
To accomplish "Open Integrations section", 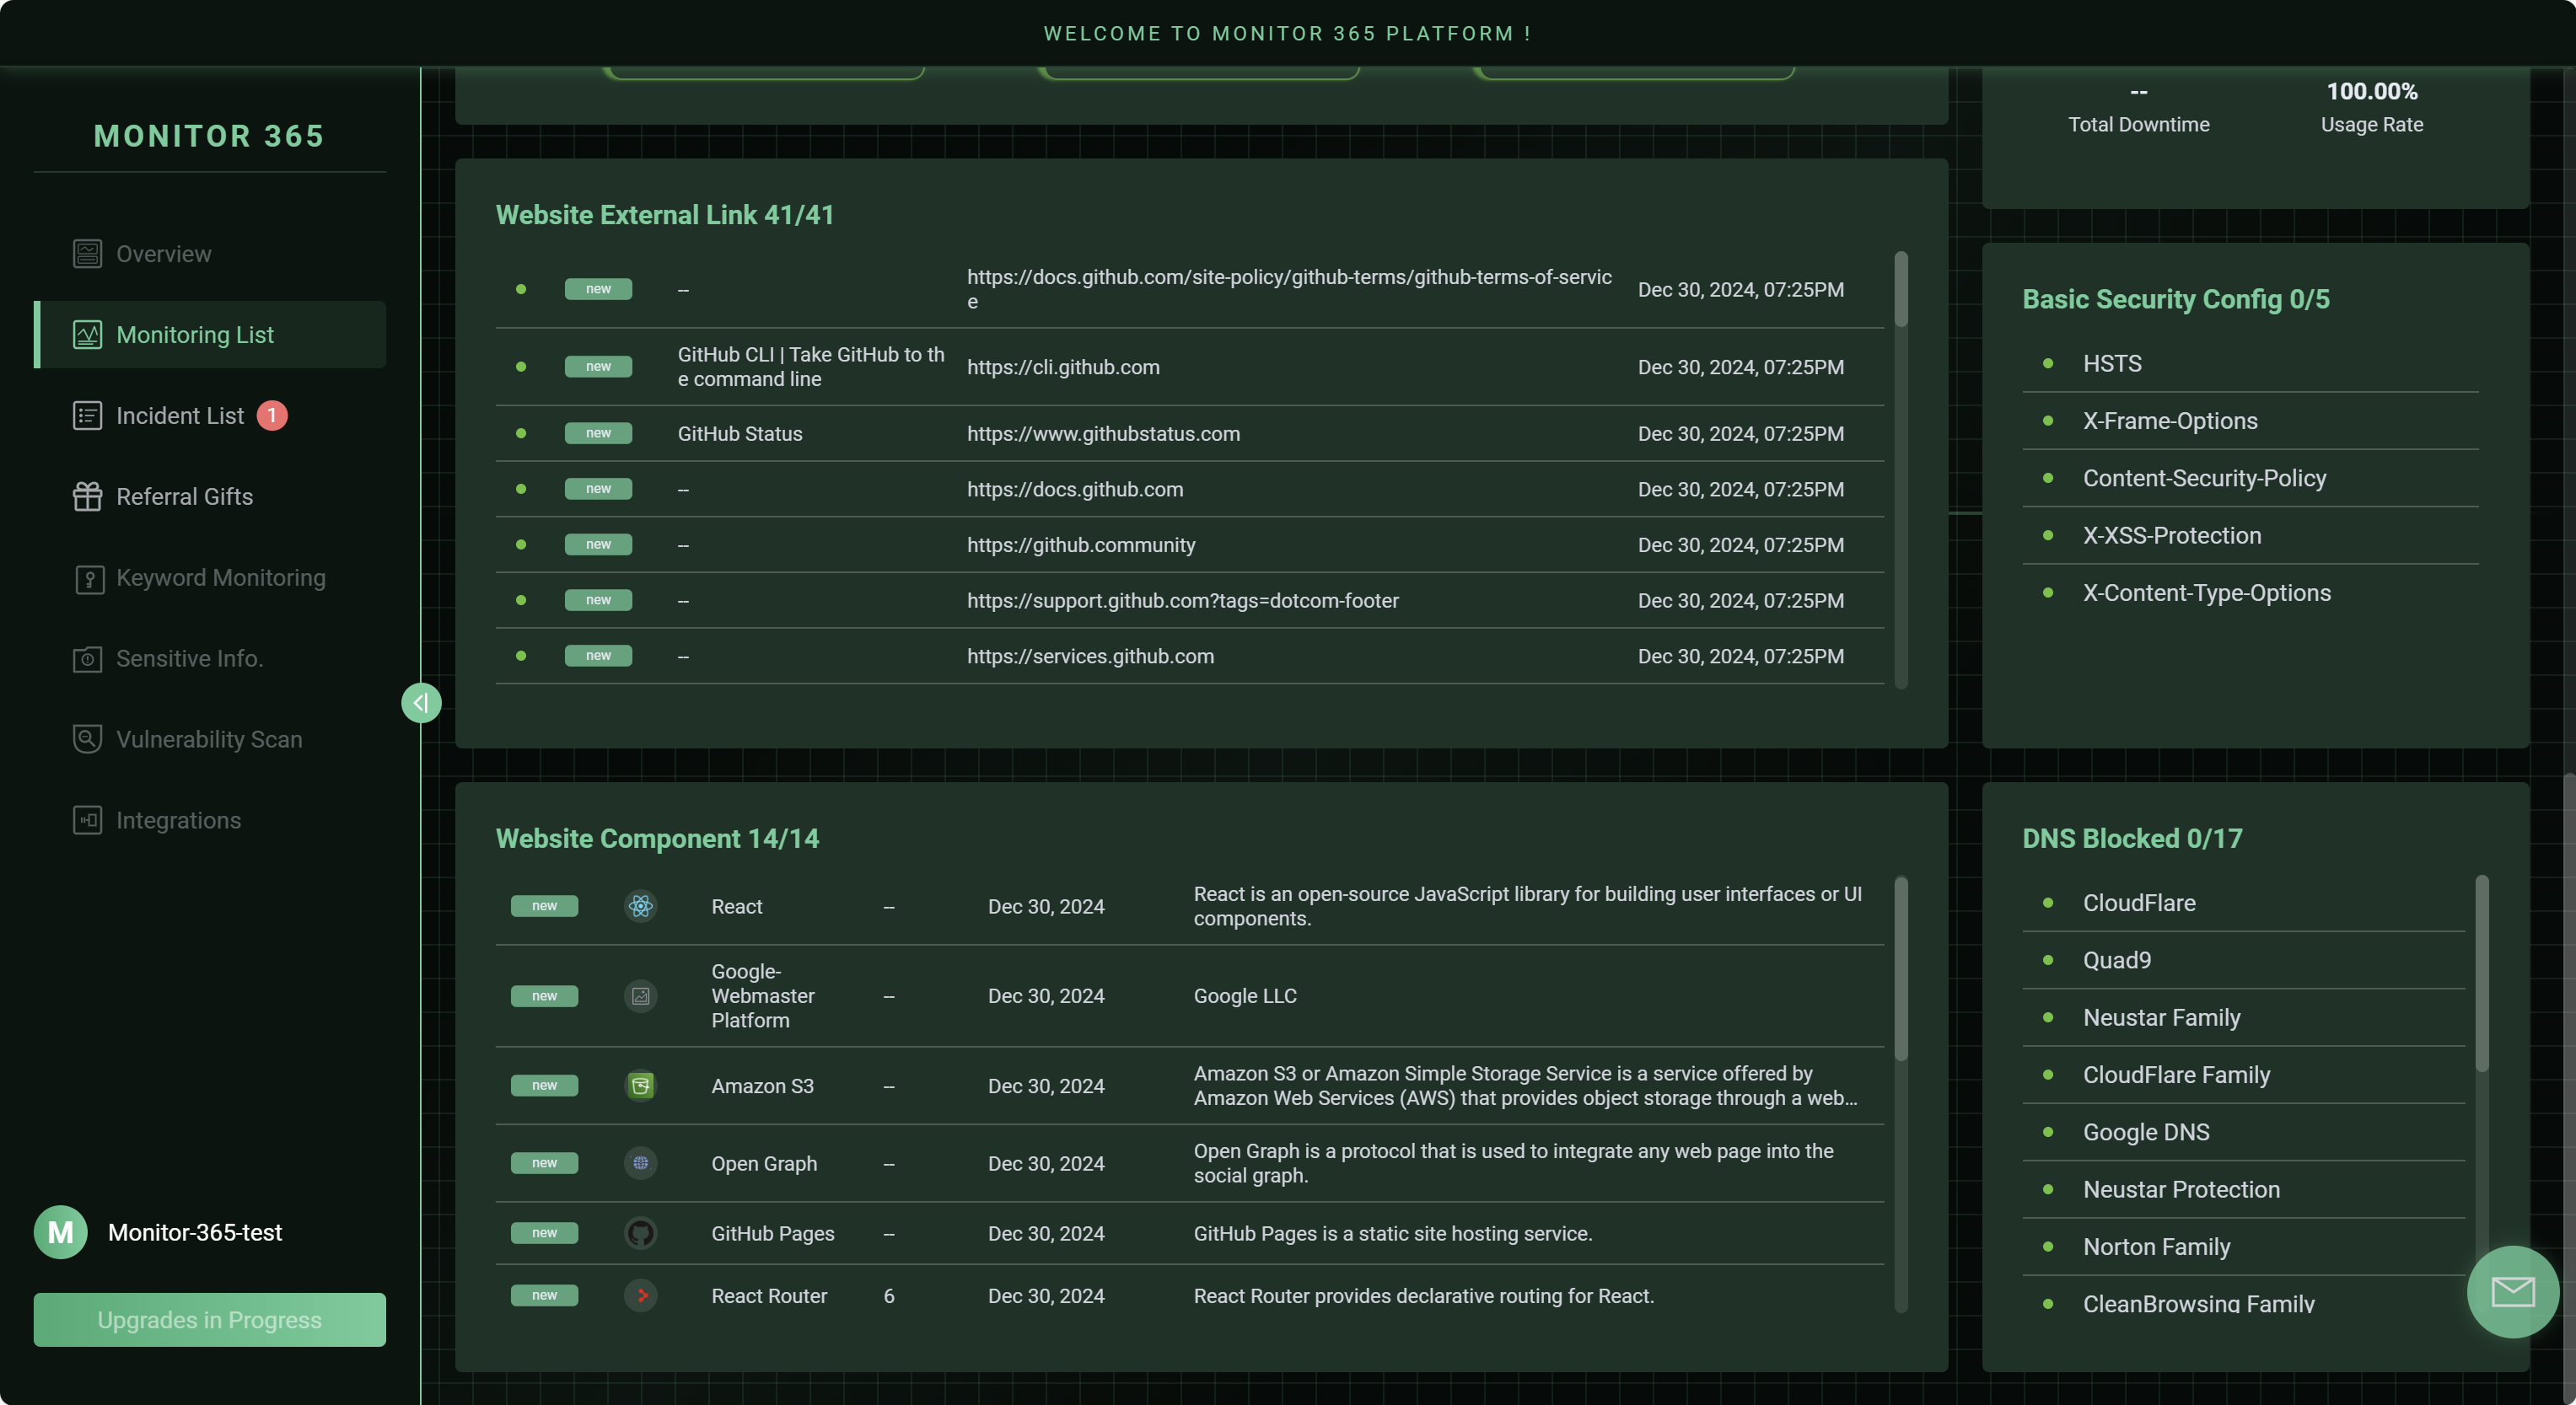I will (210, 820).
